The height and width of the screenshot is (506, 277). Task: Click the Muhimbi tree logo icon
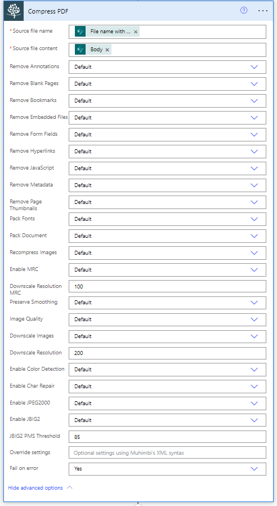pos(14,11)
